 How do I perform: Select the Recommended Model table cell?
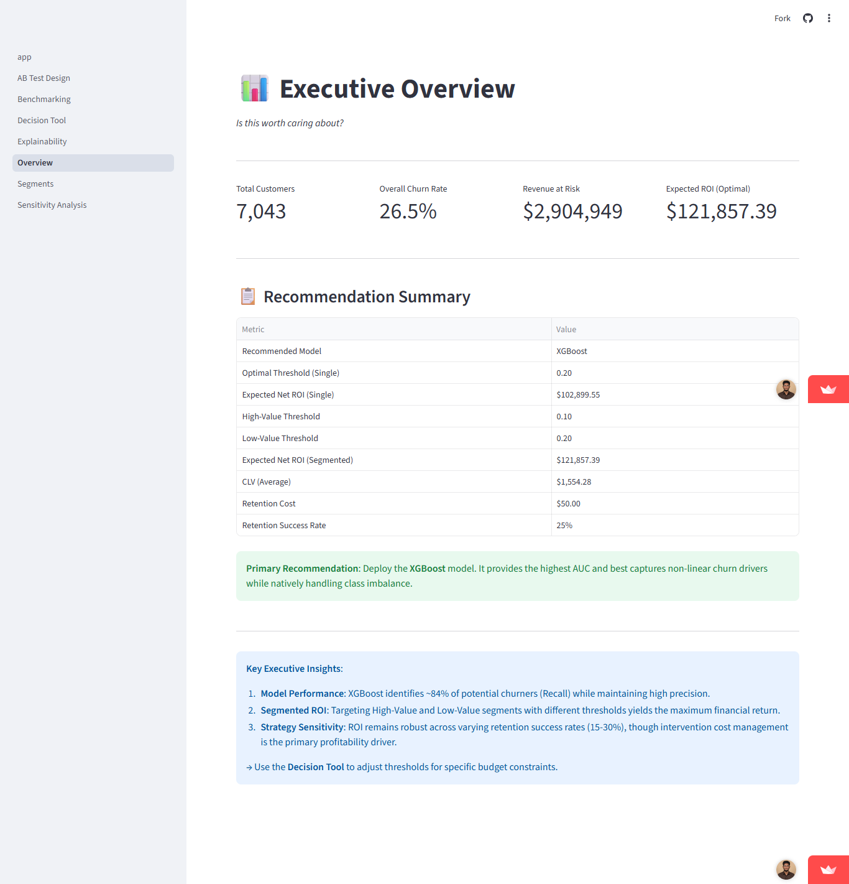[x=394, y=351]
